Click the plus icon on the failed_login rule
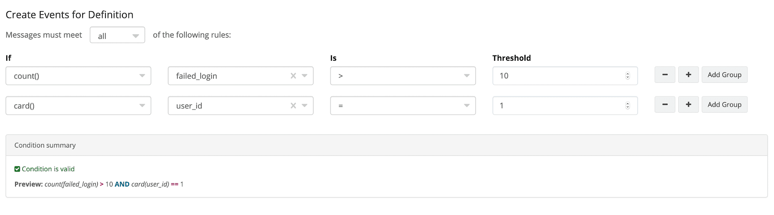Viewport: 774px width, 215px height. point(688,75)
